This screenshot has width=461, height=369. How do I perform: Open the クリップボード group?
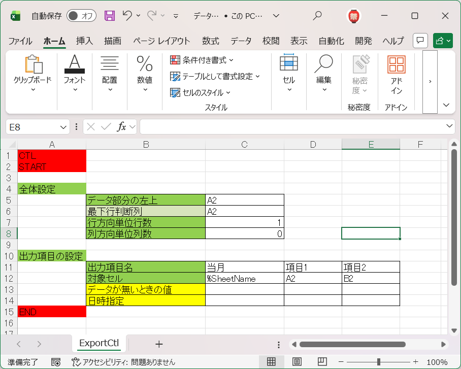coord(32,74)
